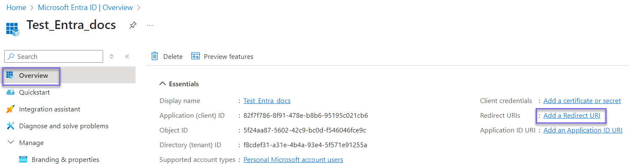Collapse the Manage menu group
Image resolution: width=629 pixels, height=164 pixels.
(x=11, y=143)
